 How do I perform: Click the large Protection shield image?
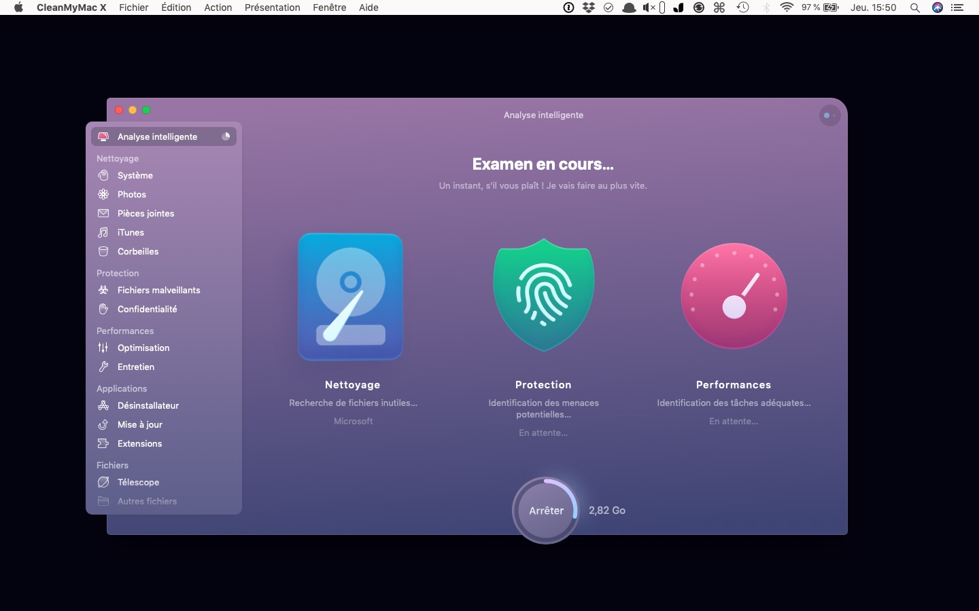(543, 295)
